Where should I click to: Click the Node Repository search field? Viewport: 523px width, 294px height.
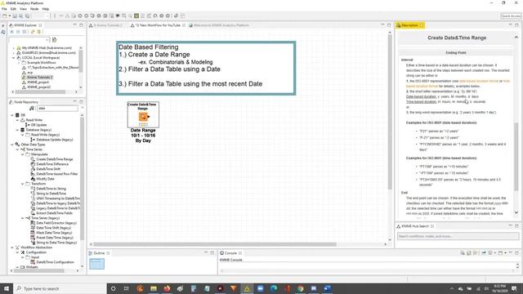click(57, 109)
